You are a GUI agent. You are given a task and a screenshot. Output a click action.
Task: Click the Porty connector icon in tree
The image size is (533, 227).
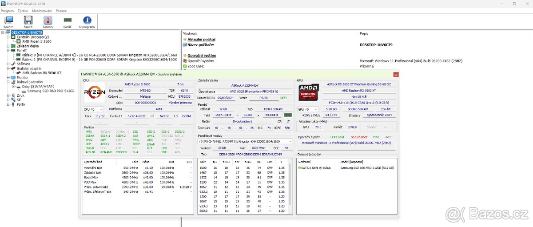[13, 104]
